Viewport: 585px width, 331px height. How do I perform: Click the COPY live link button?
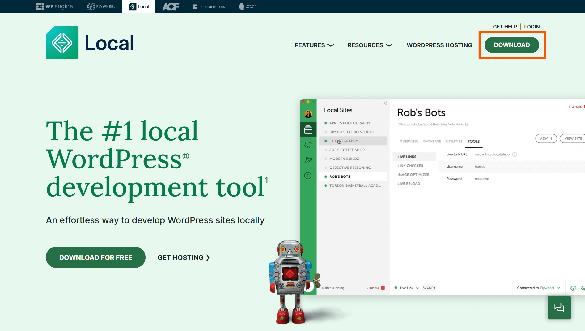(429, 288)
